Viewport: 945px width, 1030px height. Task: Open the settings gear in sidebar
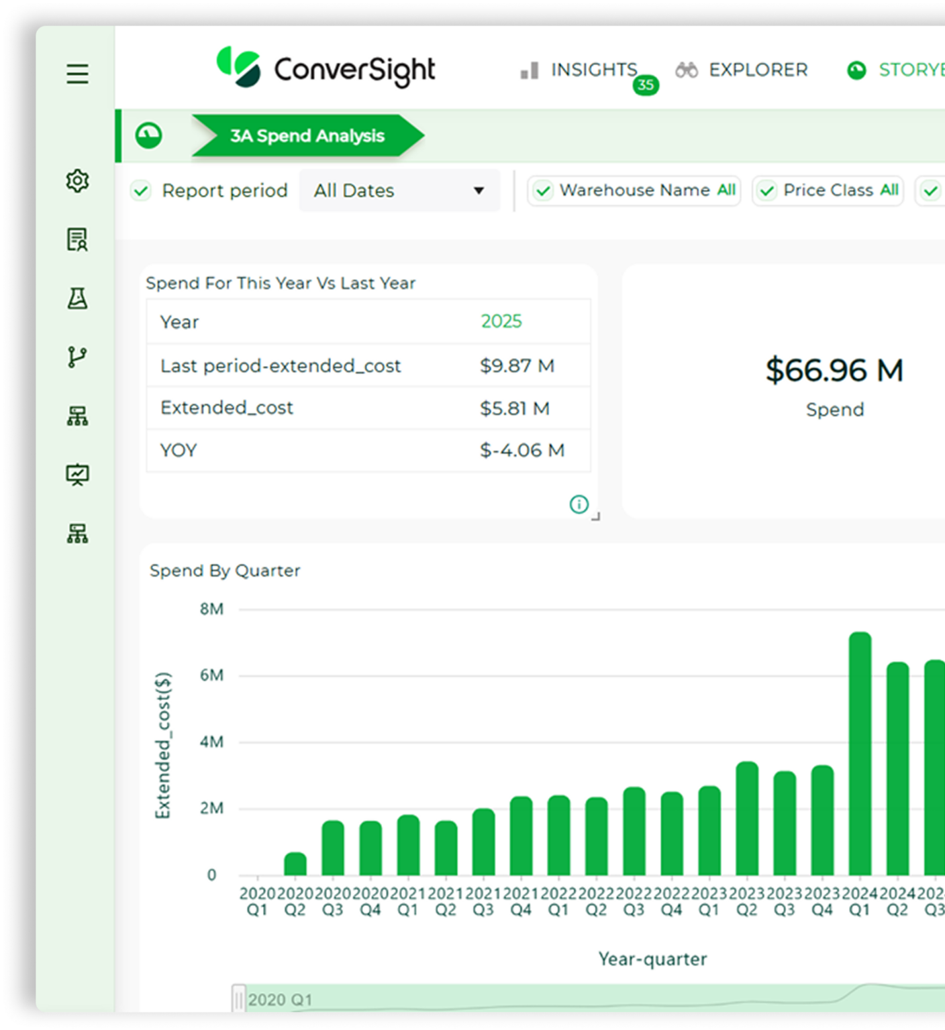(77, 181)
